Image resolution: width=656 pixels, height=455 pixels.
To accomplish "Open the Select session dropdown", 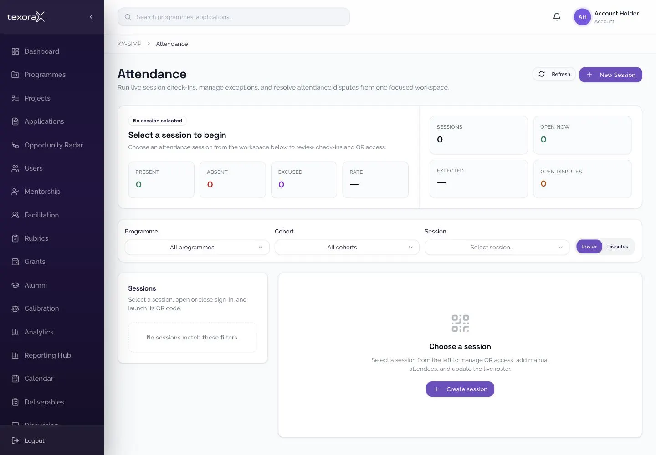I will [497, 247].
